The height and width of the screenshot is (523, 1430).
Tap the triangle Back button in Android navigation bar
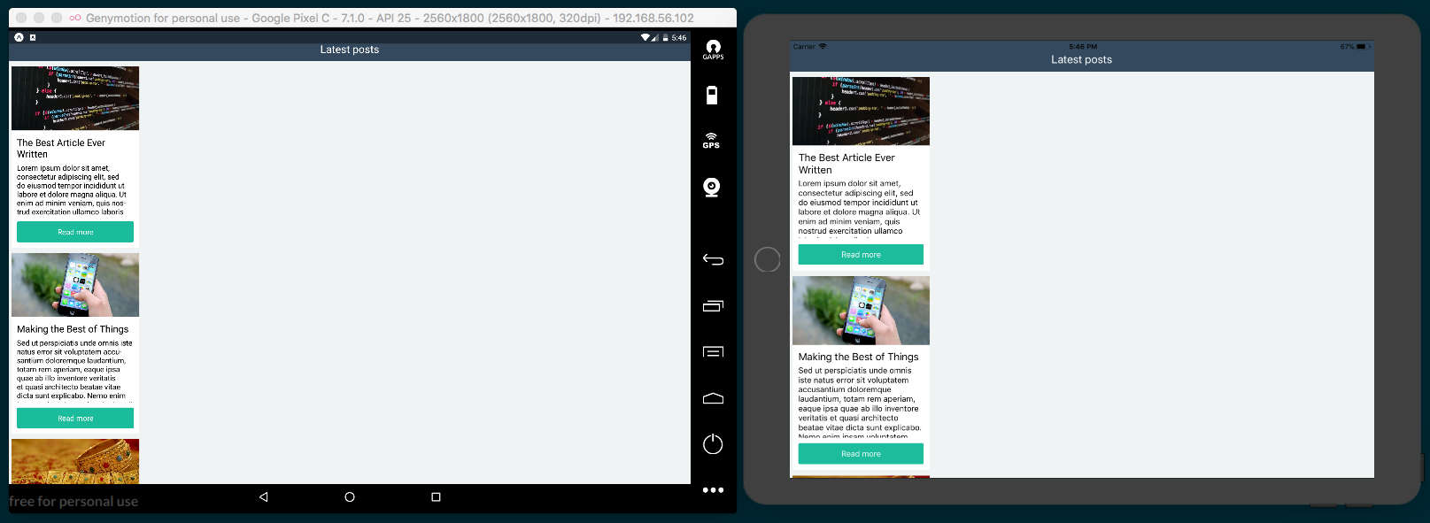coord(264,497)
